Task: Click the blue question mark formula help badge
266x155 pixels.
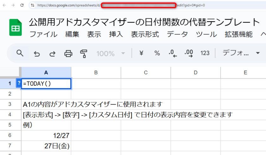Action: pos(19,83)
